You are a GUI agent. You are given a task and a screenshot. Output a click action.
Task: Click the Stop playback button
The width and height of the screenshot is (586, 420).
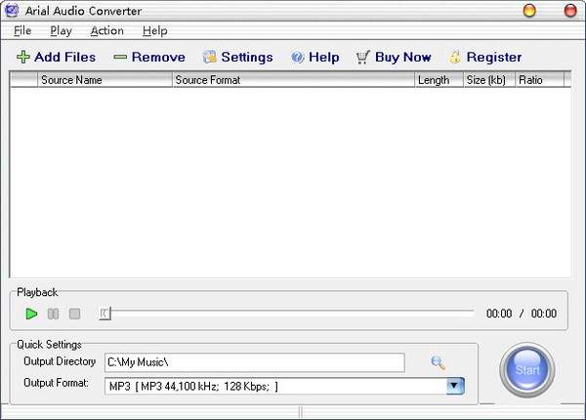[x=75, y=314]
